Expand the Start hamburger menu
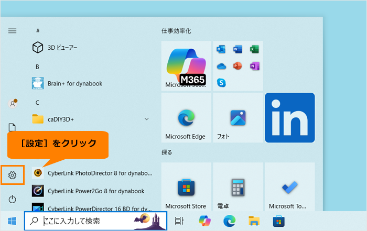 click(x=13, y=31)
